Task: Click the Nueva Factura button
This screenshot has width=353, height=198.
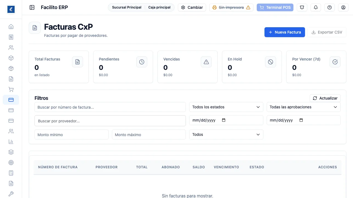Action: tap(285, 32)
